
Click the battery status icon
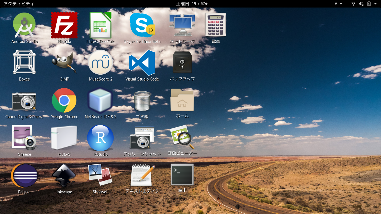coord(369,4)
